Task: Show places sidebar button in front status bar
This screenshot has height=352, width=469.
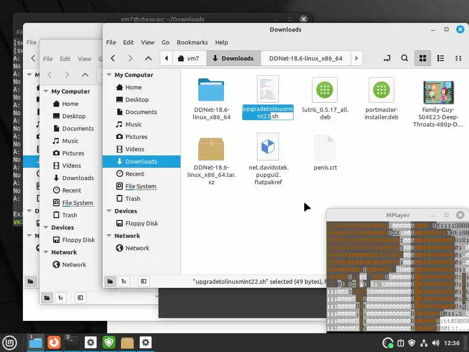Action: (110, 281)
